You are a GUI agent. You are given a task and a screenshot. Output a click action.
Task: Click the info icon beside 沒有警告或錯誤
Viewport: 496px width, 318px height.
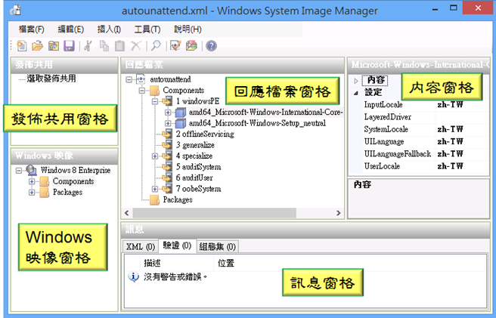point(134,277)
